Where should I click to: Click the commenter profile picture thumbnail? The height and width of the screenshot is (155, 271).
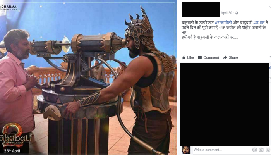pyautogui.click(x=186, y=150)
